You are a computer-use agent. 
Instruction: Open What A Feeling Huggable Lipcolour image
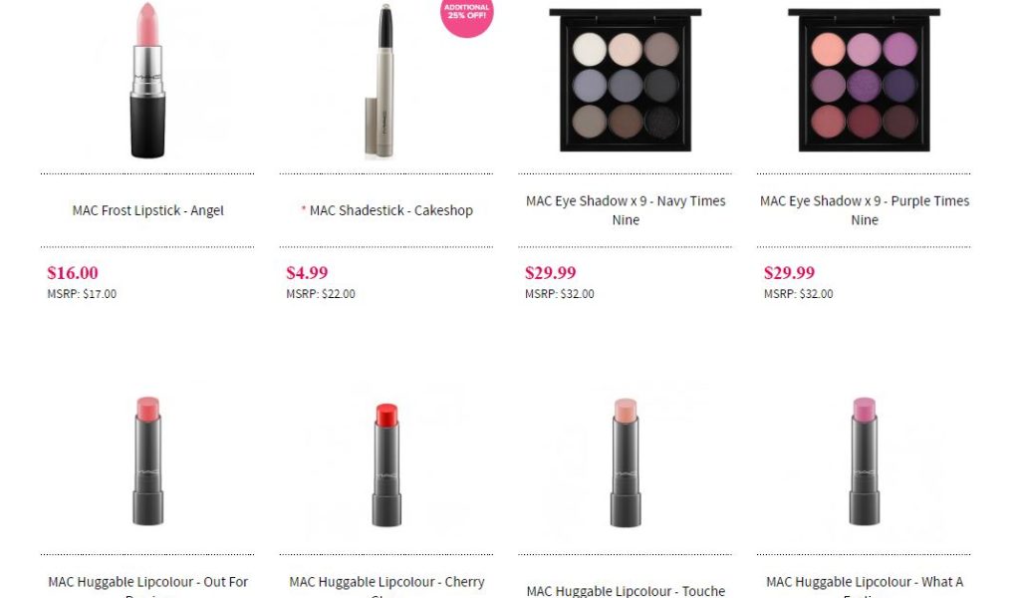(x=864, y=461)
